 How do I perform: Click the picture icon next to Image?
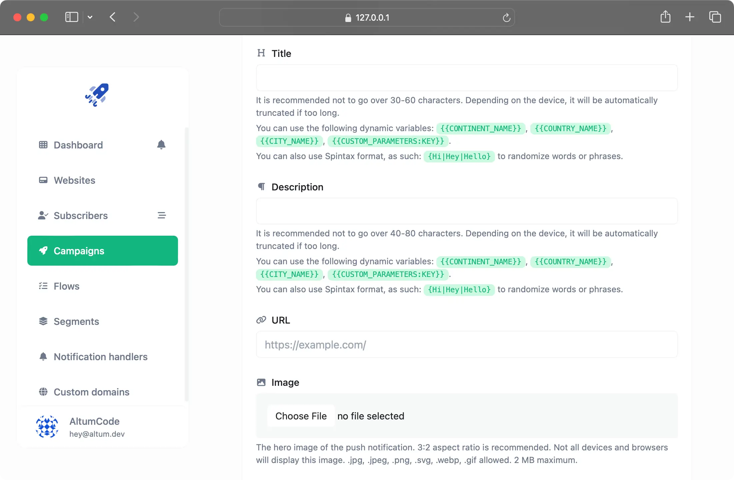pyautogui.click(x=261, y=382)
